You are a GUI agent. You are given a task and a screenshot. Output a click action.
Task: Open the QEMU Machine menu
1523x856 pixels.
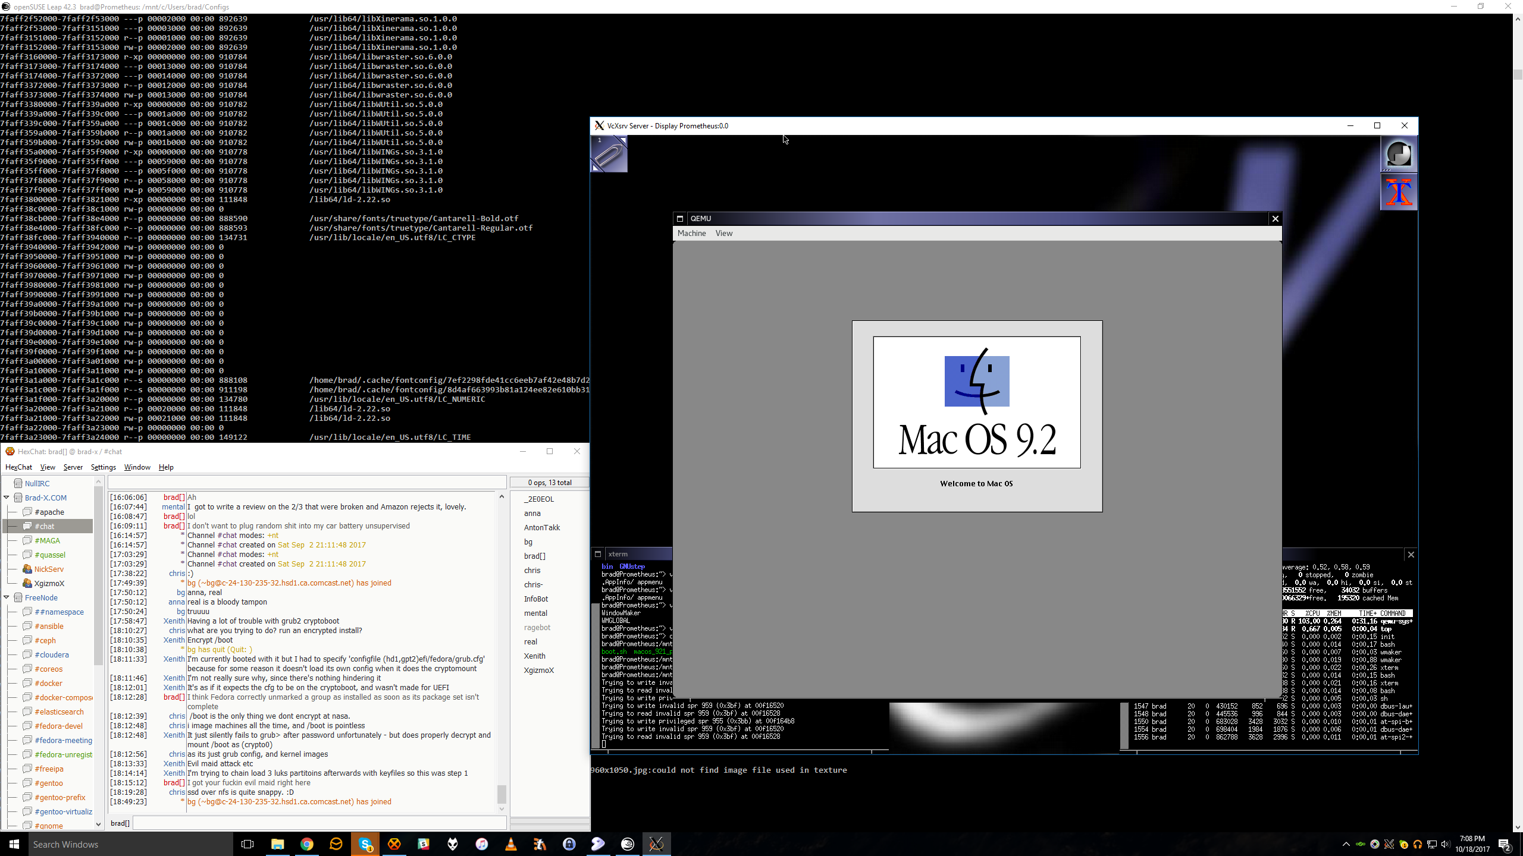[691, 233]
